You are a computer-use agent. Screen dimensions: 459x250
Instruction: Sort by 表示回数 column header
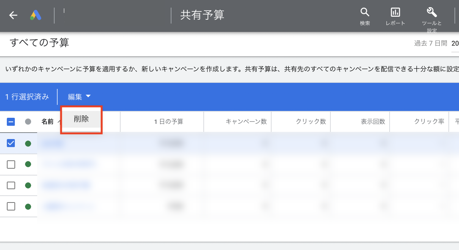coord(373,122)
